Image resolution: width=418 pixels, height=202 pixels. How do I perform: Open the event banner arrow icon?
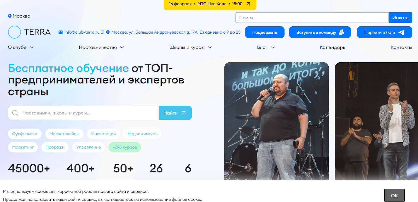coord(248,4)
